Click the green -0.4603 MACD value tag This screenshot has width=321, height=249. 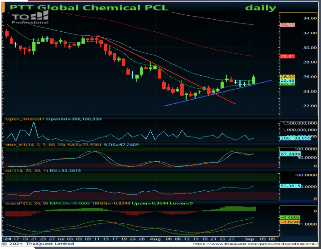point(290,217)
